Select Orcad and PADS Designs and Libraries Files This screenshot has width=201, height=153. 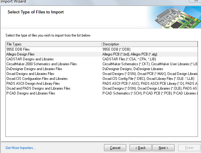click(39, 88)
